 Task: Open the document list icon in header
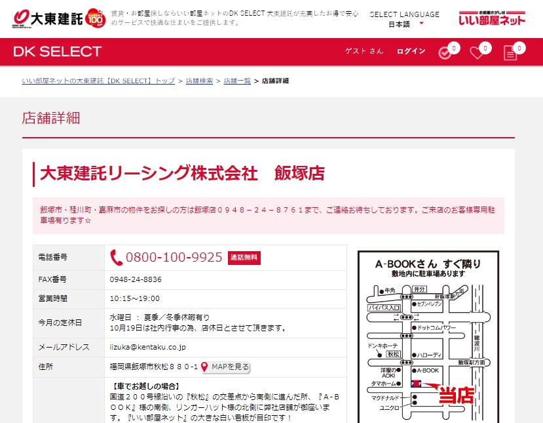point(510,53)
